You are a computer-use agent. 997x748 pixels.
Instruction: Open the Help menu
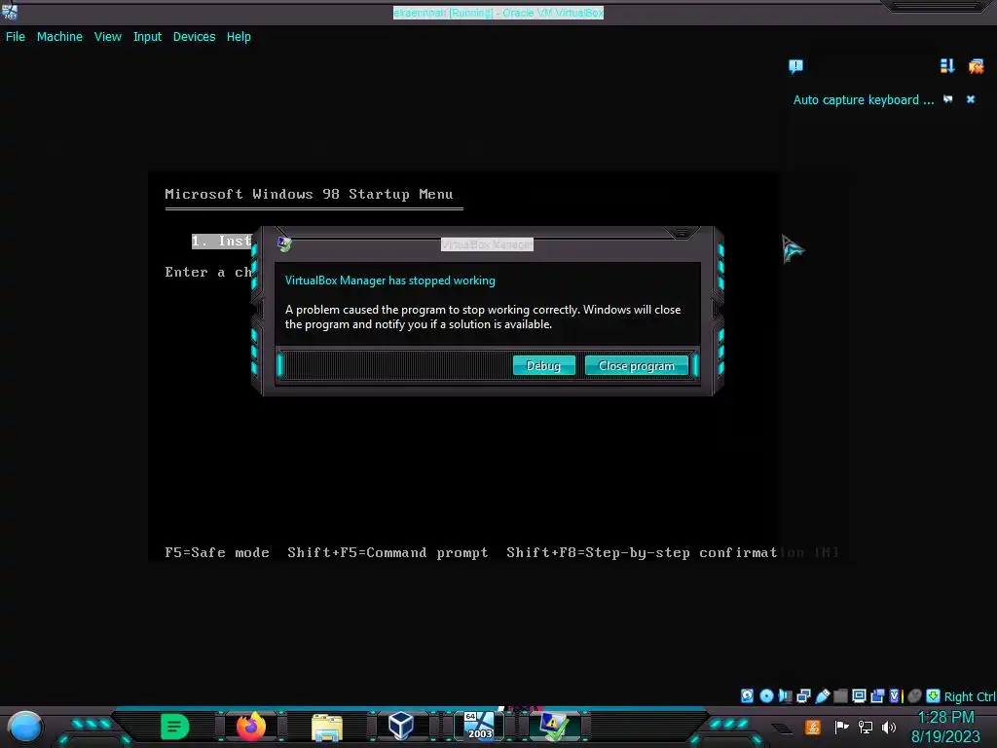coord(239,37)
